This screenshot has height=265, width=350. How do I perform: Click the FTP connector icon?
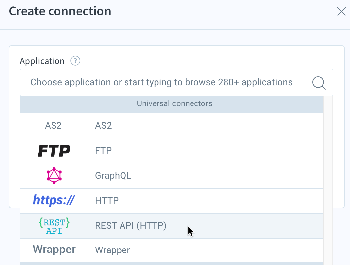[x=53, y=150]
